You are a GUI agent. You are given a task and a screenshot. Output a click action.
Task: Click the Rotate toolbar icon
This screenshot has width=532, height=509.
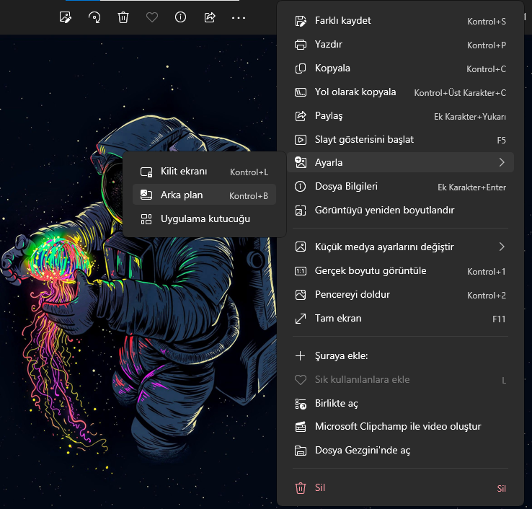click(94, 17)
